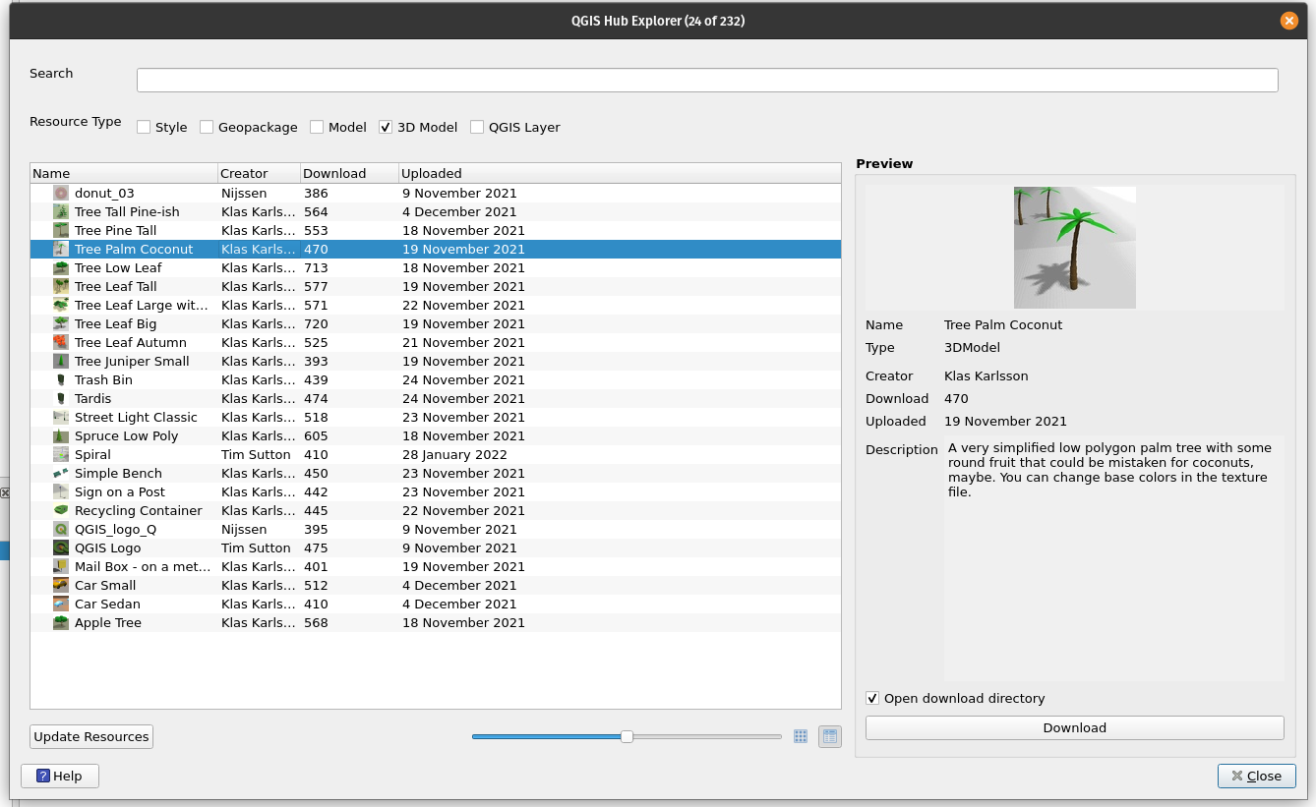
Task: Select the Mail Box row
Action: pos(436,567)
